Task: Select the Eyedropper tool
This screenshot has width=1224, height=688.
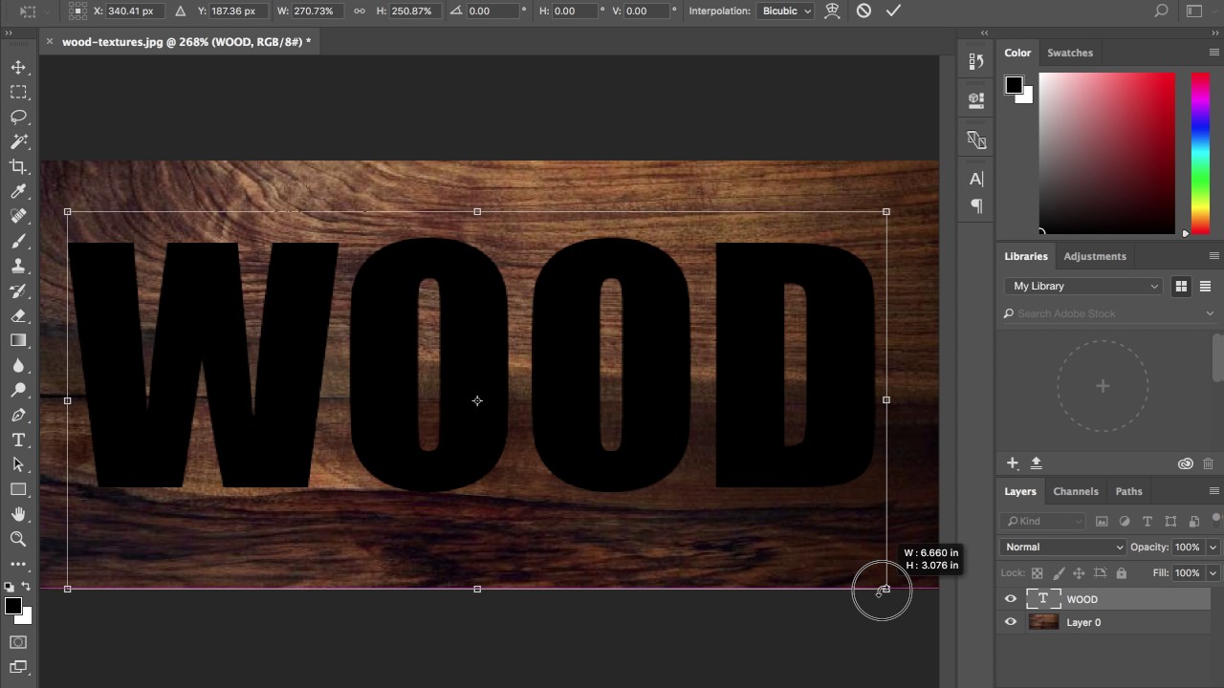Action: 18,191
